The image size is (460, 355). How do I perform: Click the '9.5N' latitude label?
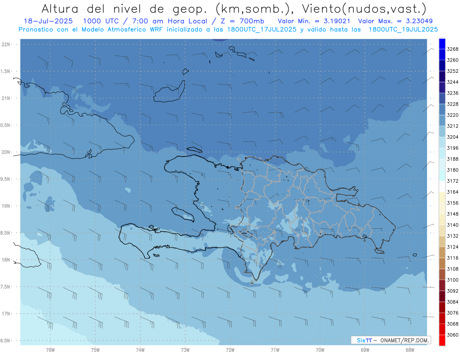point(6,179)
